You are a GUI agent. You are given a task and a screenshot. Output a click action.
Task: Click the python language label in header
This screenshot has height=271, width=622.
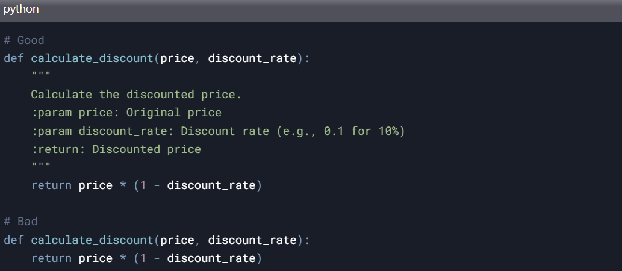(x=21, y=10)
